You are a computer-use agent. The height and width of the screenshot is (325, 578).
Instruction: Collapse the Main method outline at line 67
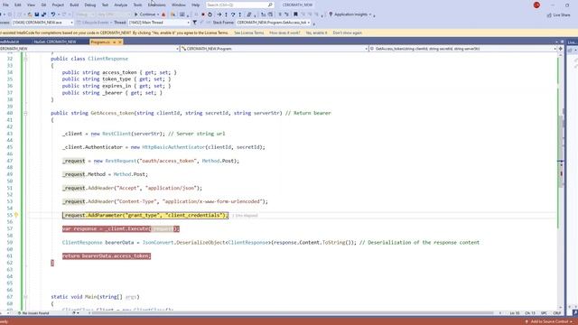25,297
